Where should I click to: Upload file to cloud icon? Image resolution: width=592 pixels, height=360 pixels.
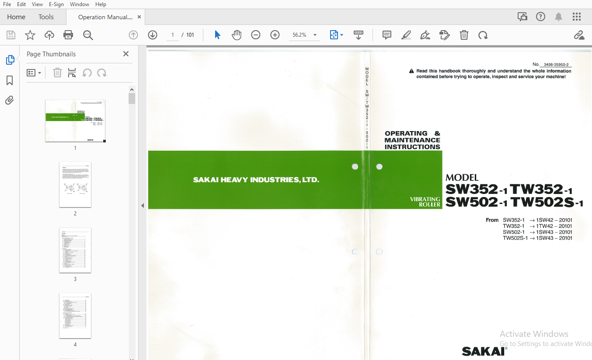coord(49,35)
